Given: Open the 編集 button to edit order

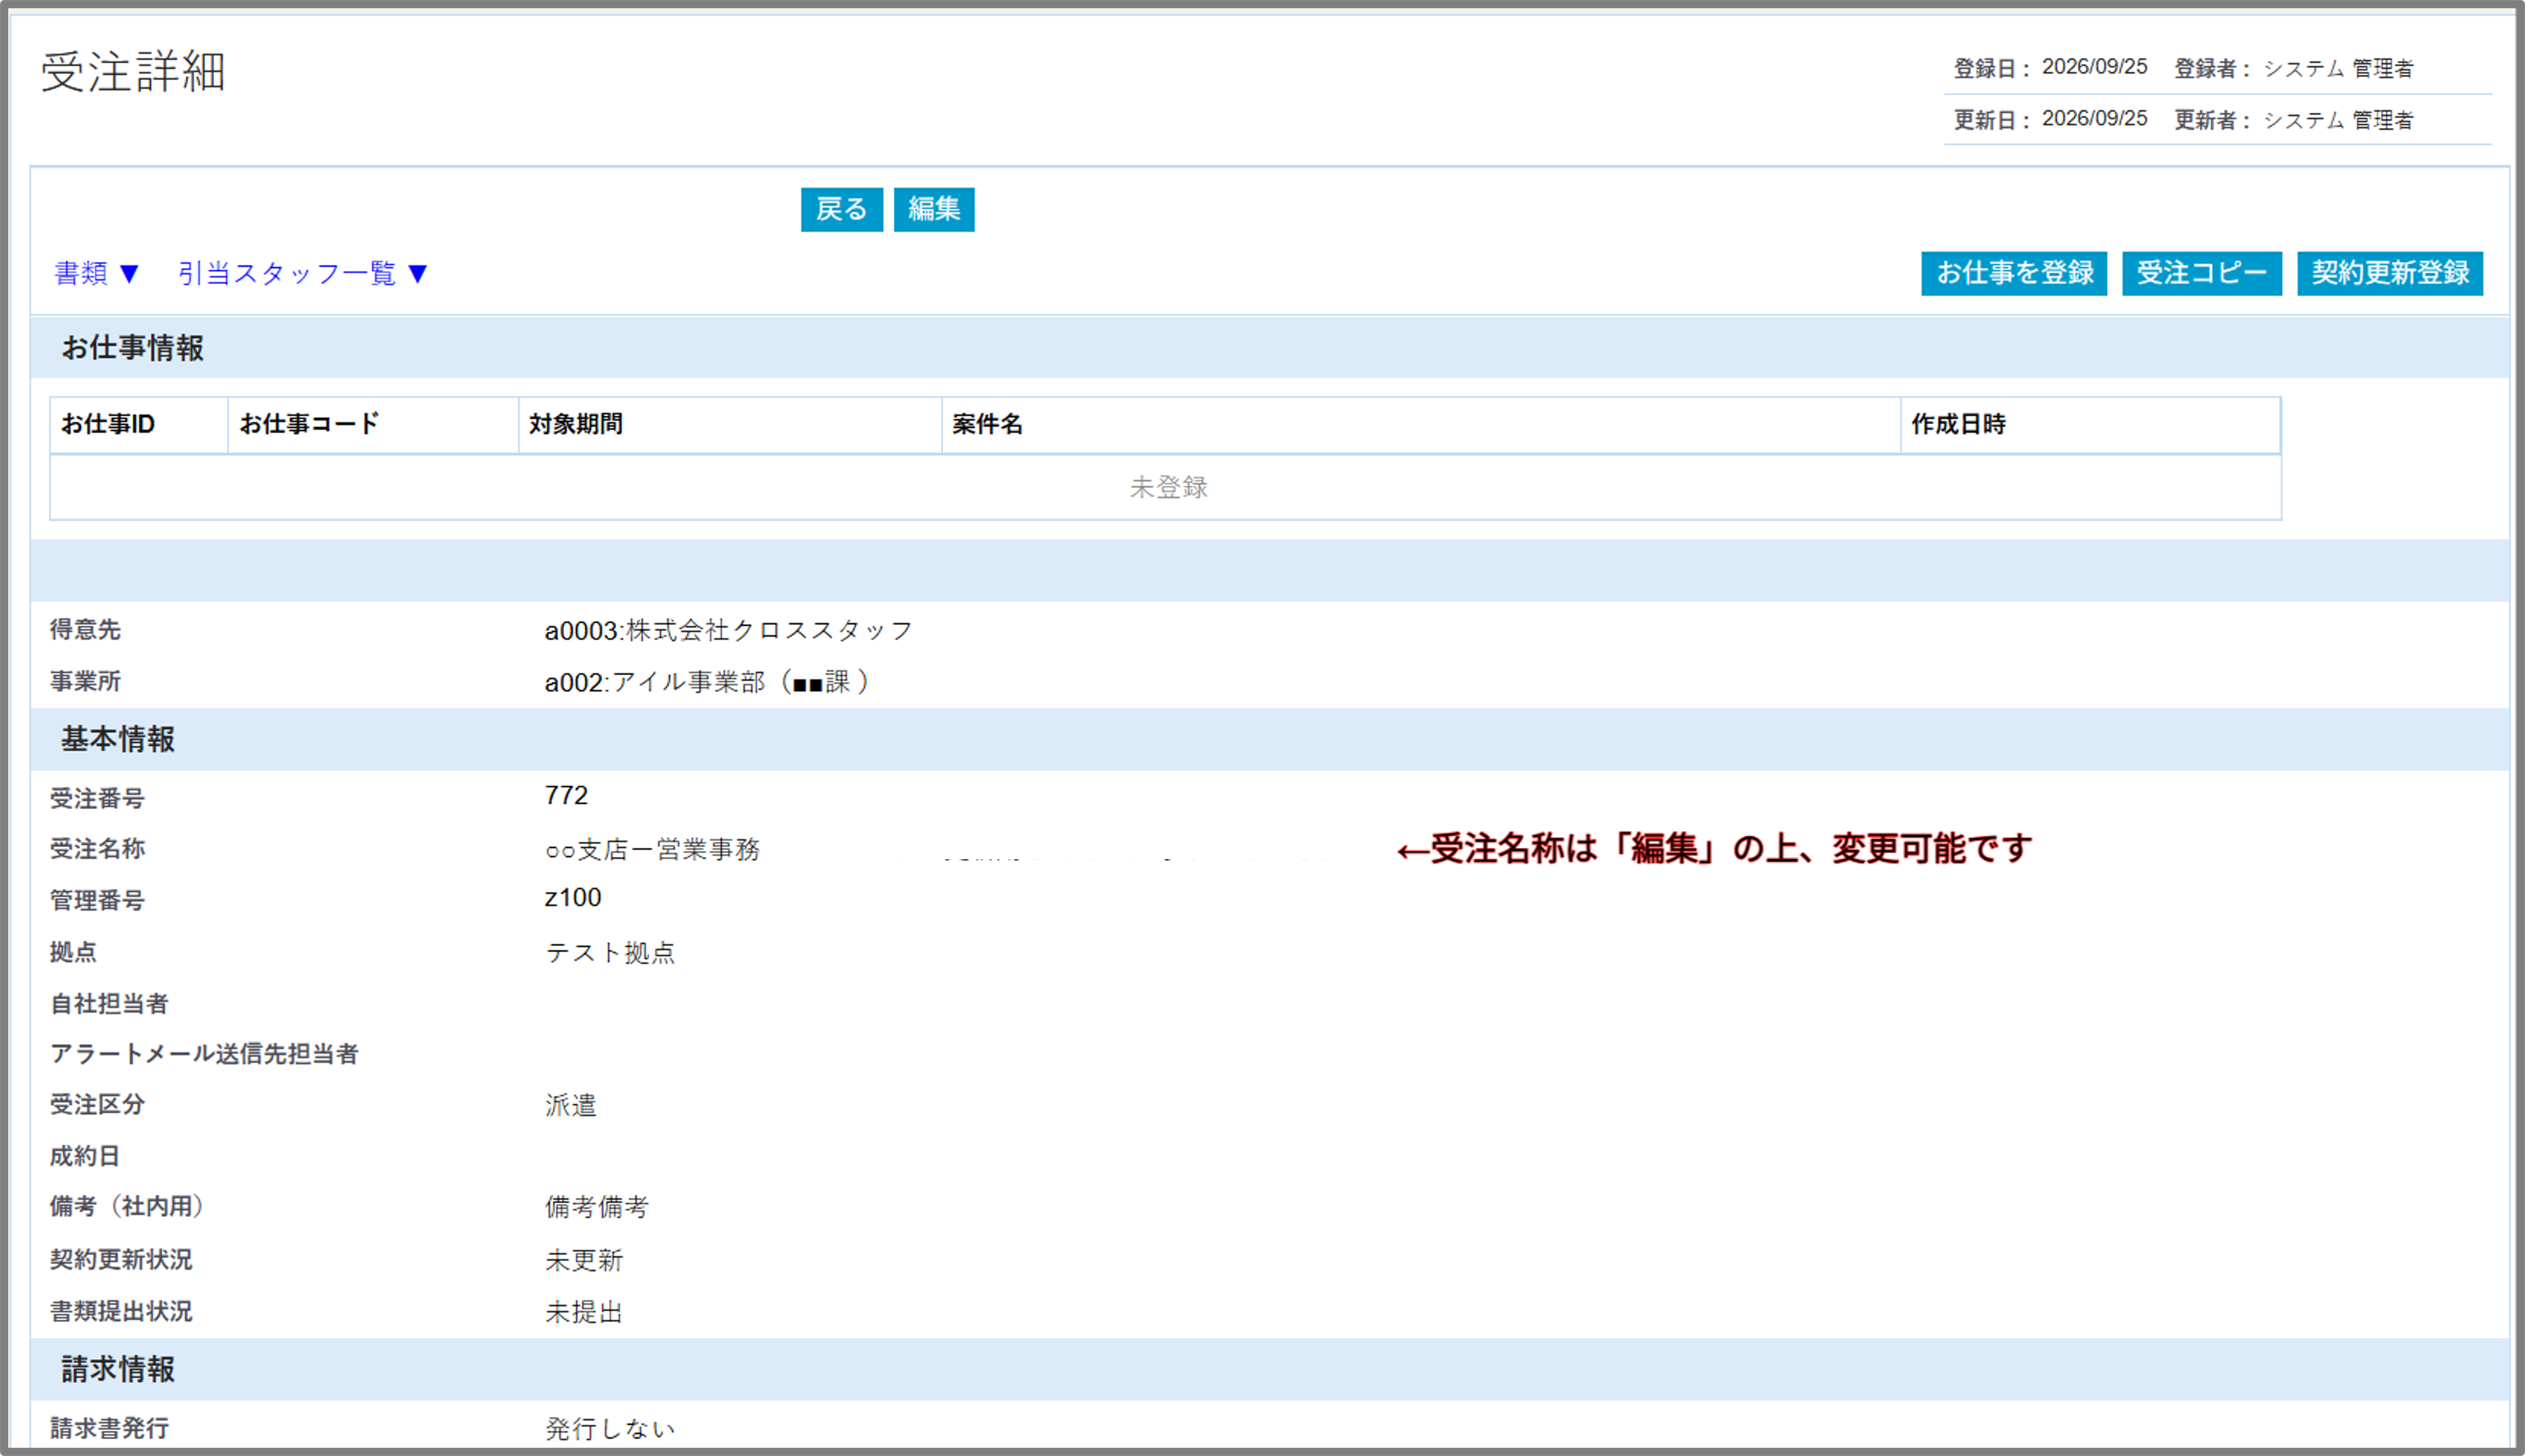Looking at the screenshot, I should (x=933, y=209).
